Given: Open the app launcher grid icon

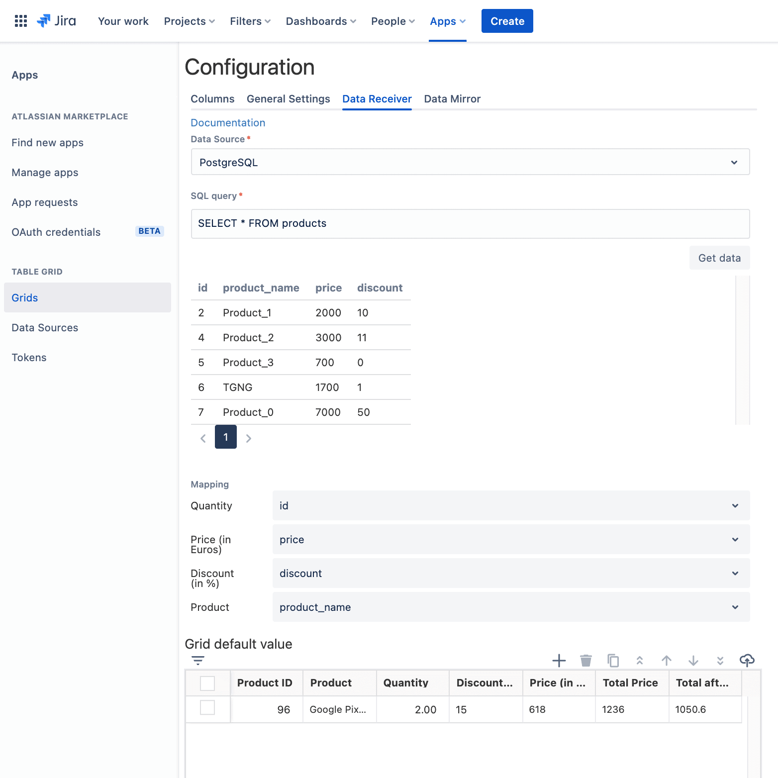Looking at the screenshot, I should (x=20, y=20).
